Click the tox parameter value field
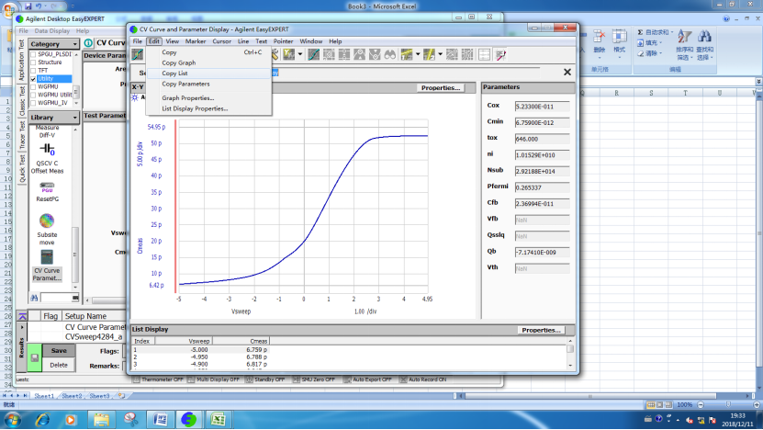 tap(542, 139)
